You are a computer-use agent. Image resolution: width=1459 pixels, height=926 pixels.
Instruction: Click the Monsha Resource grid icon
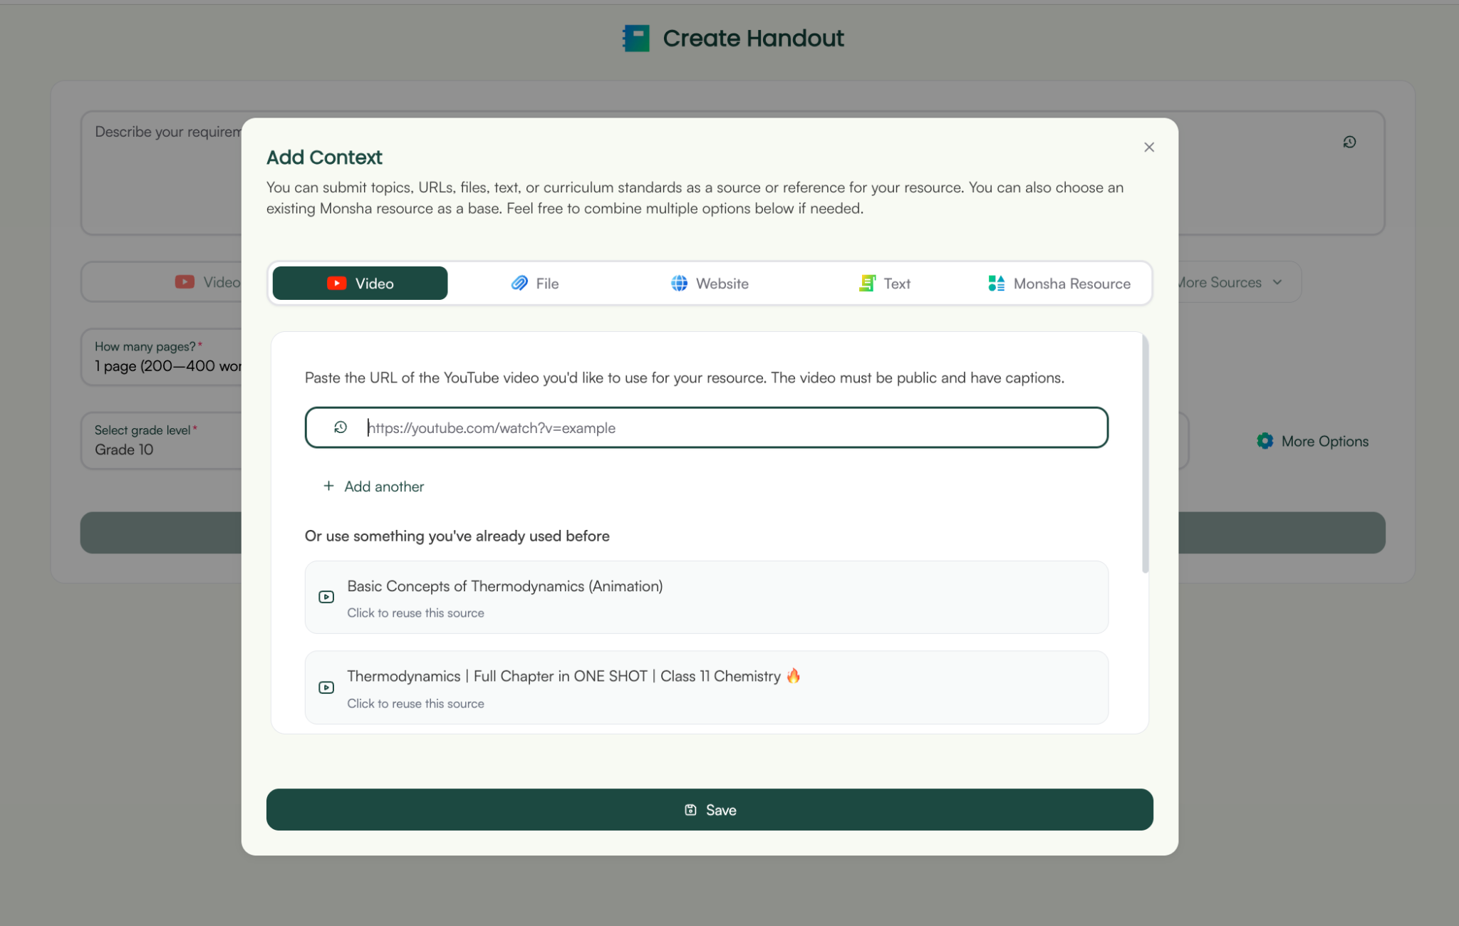click(x=995, y=283)
